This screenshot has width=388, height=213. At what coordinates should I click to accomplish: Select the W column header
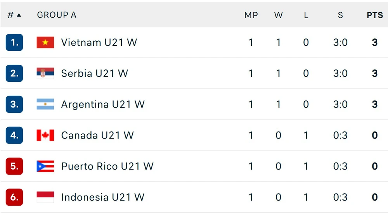(278, 15)
